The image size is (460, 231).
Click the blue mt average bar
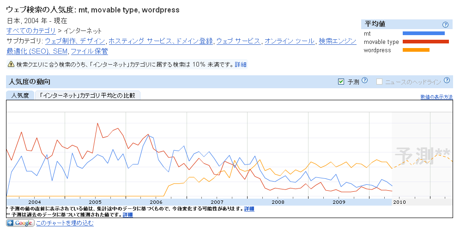[424, 33]
